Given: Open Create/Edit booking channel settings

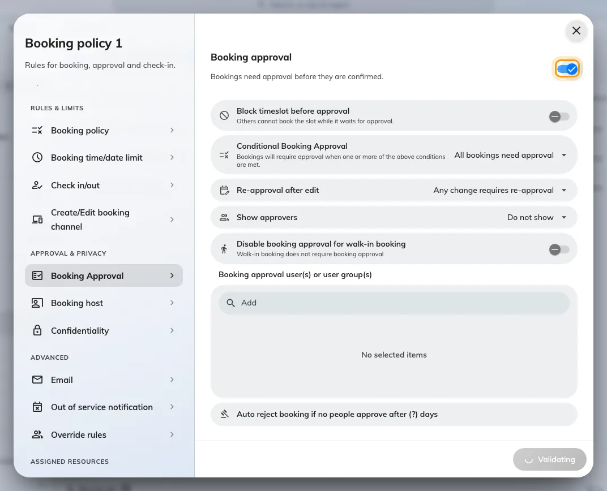Looking at the screenshot, I should pyautogui.click(x=104, y=219).
